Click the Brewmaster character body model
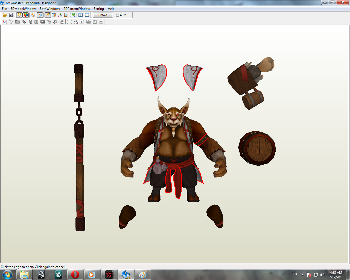This screenshot has width=350, height=280. [173, 149]
